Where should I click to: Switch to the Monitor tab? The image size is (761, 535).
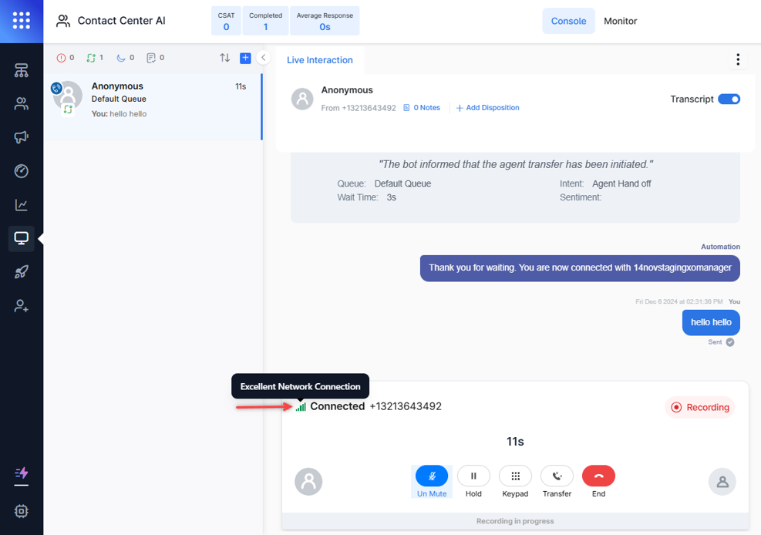point(620,21)
